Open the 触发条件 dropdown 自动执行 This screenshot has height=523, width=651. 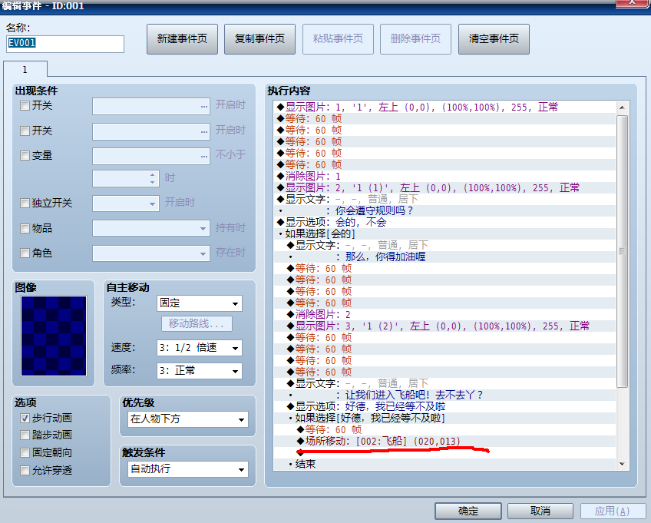188,469
